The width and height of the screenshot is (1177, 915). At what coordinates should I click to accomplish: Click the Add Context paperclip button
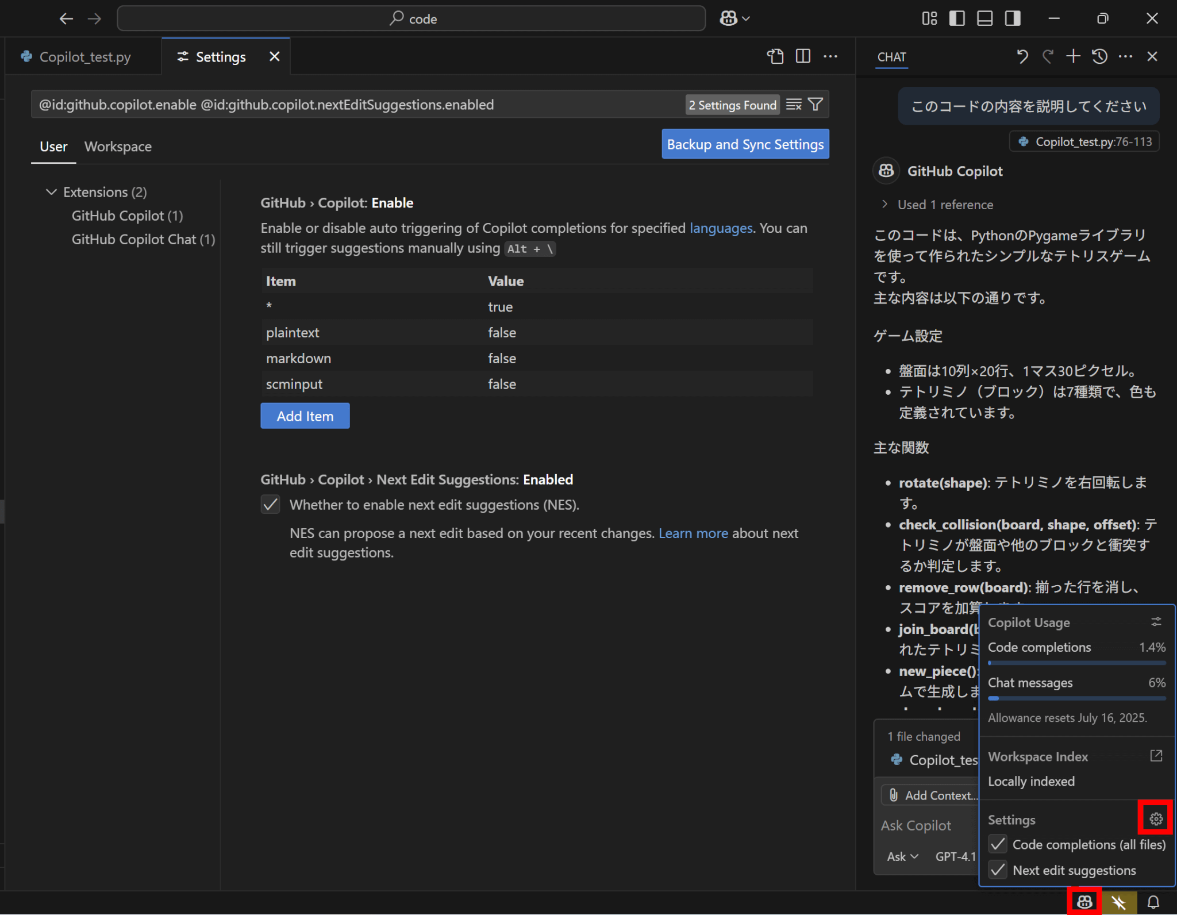pyautogui.click(x=931, y=795)
